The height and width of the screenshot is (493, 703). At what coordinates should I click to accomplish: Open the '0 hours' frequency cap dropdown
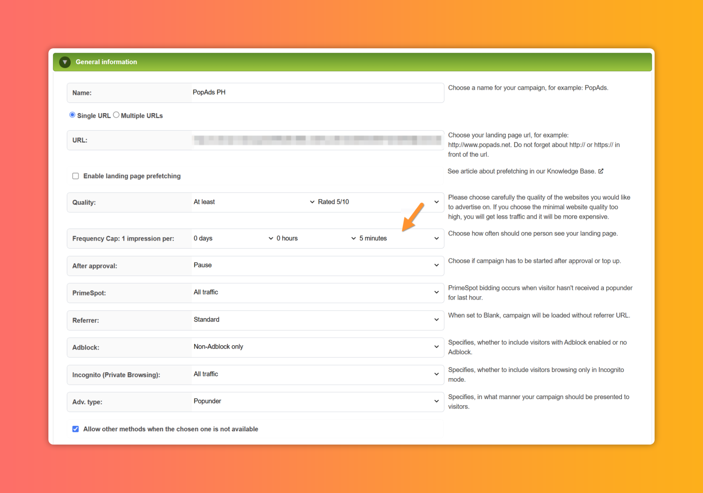pyautogui.click(x=316, y=238)
